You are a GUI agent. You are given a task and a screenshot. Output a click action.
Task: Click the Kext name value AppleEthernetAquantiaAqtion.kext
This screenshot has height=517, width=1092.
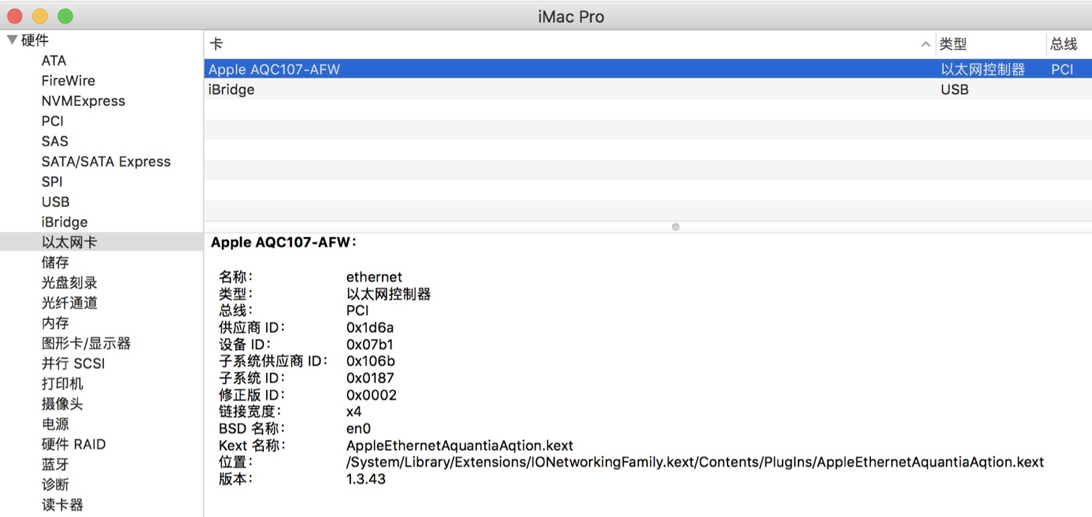[460, 445]
